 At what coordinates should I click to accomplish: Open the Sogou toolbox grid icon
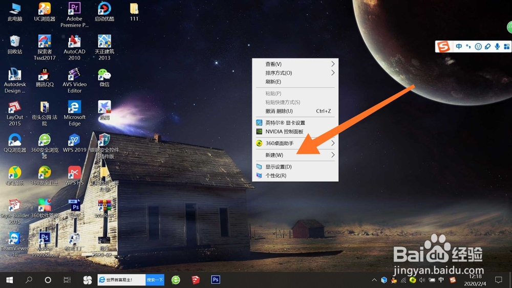[507, 47]
